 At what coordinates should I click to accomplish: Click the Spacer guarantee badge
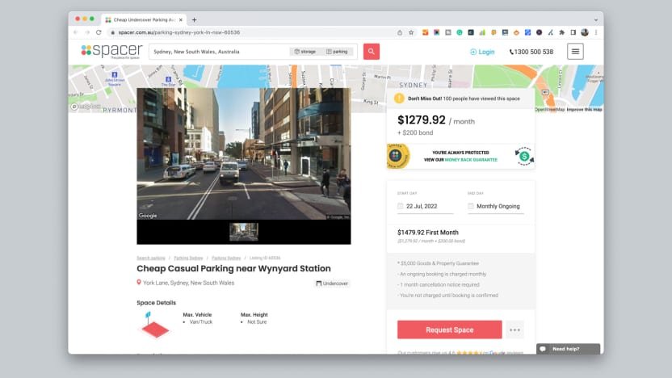pyautogui.click(x=397, y=156)
